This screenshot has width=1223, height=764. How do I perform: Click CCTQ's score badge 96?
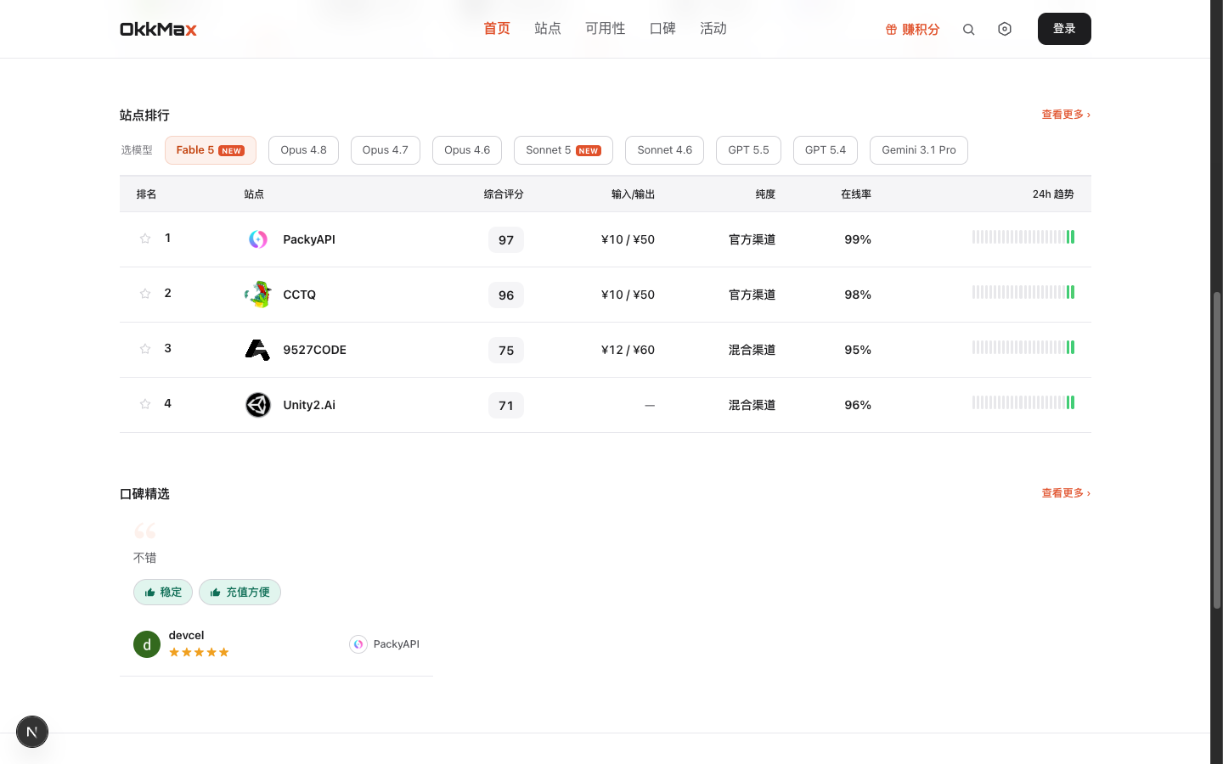[506, 295]
